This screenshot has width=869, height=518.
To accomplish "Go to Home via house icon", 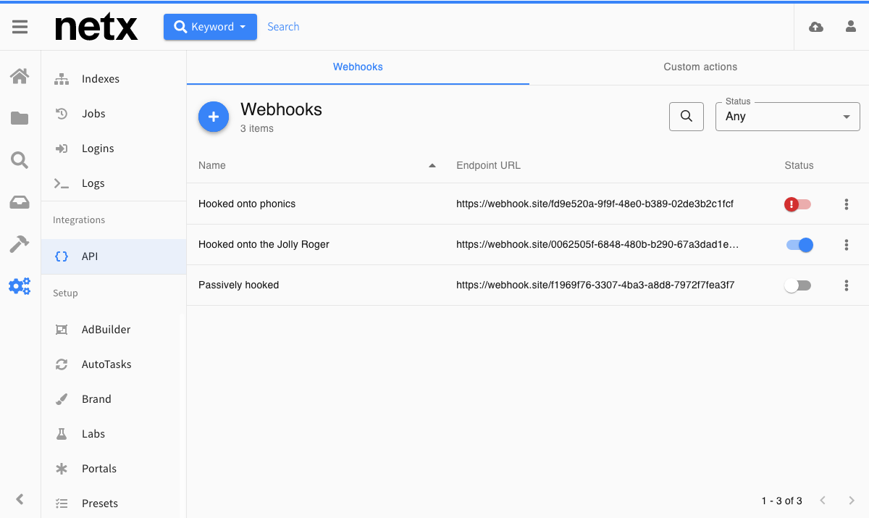I will pyautogui.click(x=20, y=75).
